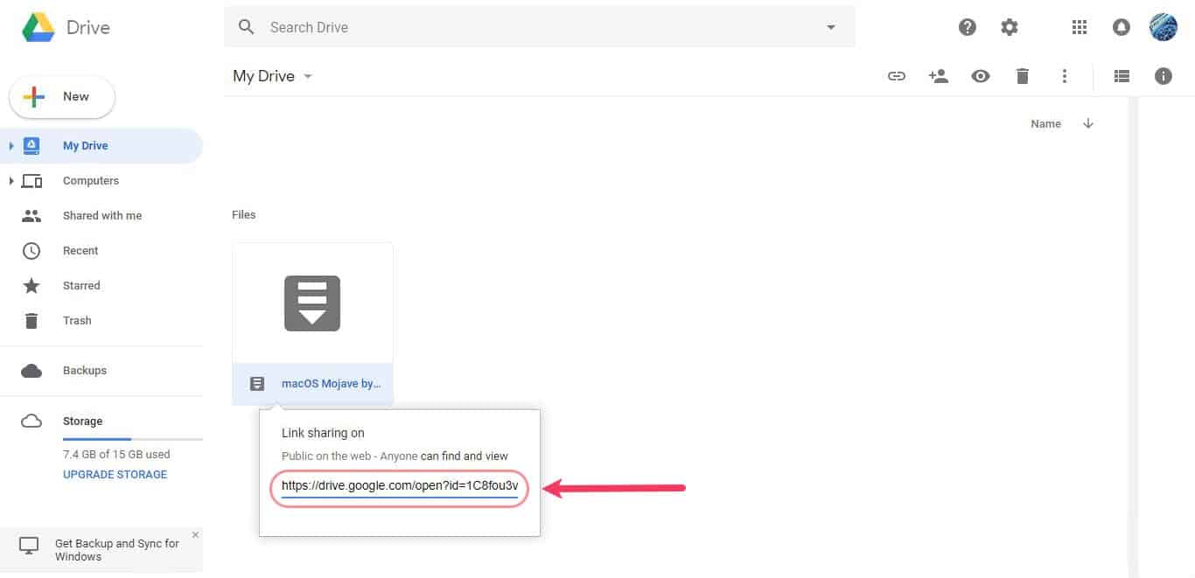Expand the My Drive tree entry
The image size is (1195, 578).
11,145
